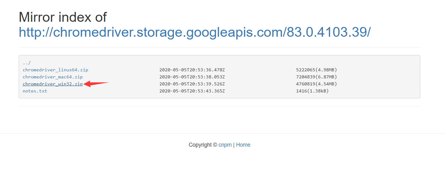Click the file size 1416(1.38kB)

click(312, 91)
